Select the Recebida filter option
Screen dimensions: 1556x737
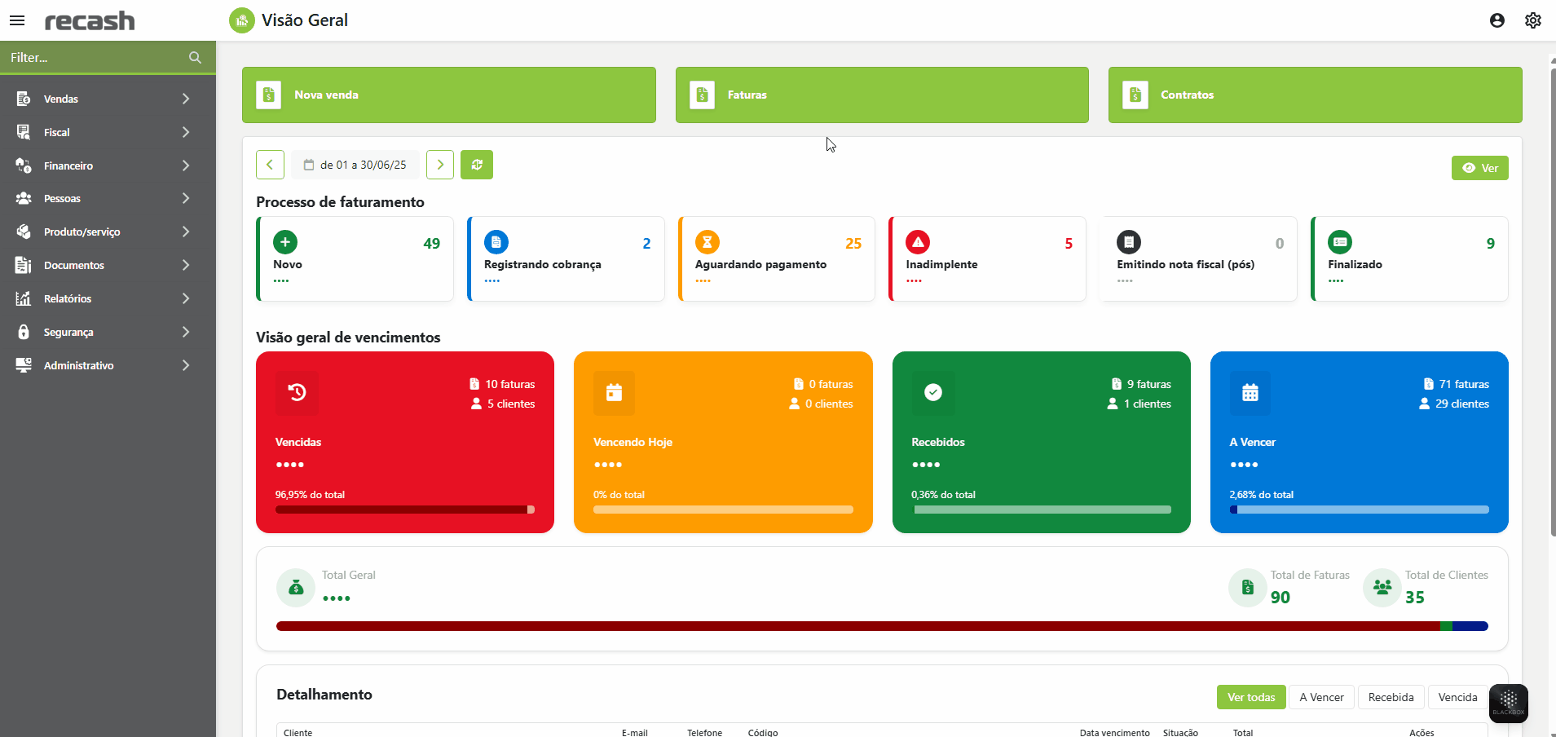tap(1391, 697)
